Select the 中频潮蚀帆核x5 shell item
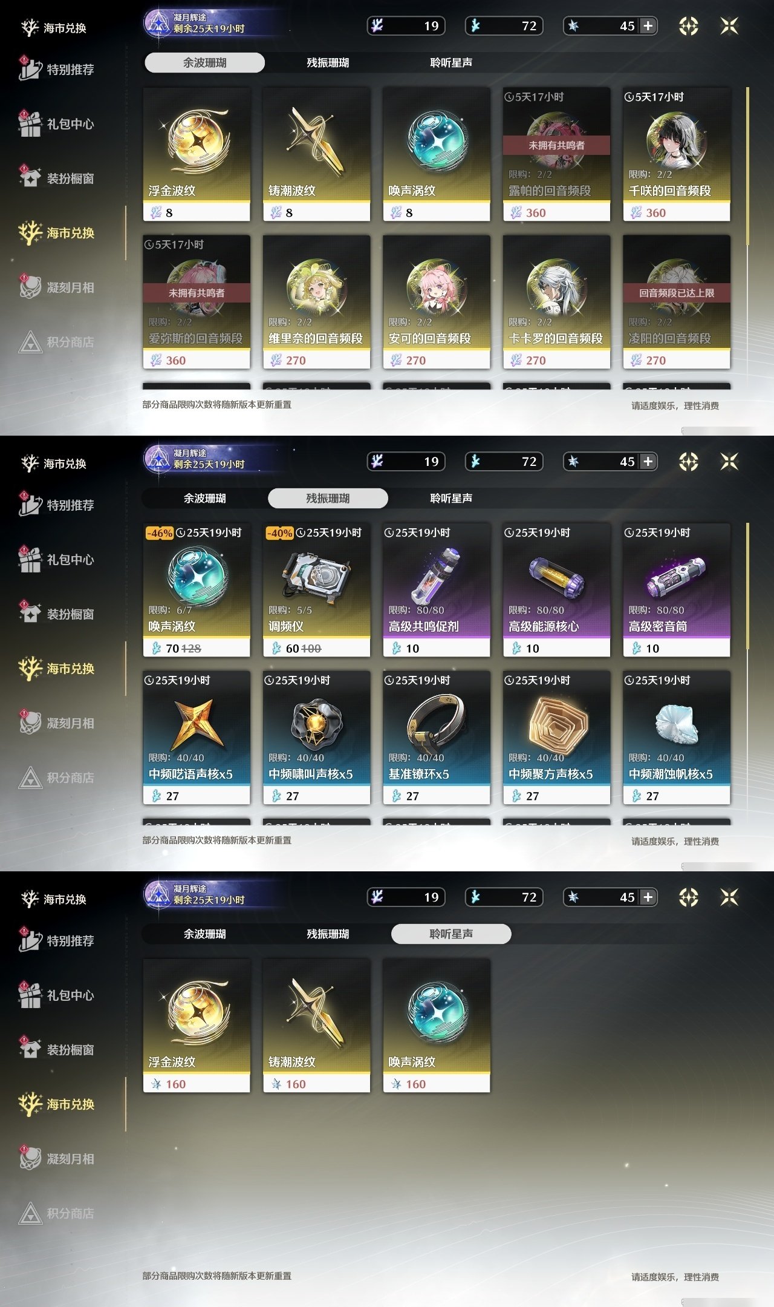 click(676, 738)
